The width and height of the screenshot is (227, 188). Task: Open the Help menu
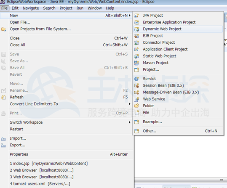110,8
